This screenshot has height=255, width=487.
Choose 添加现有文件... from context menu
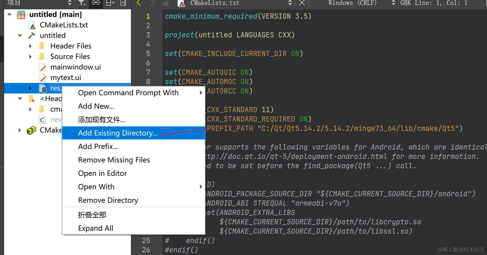tap(134, 119)
